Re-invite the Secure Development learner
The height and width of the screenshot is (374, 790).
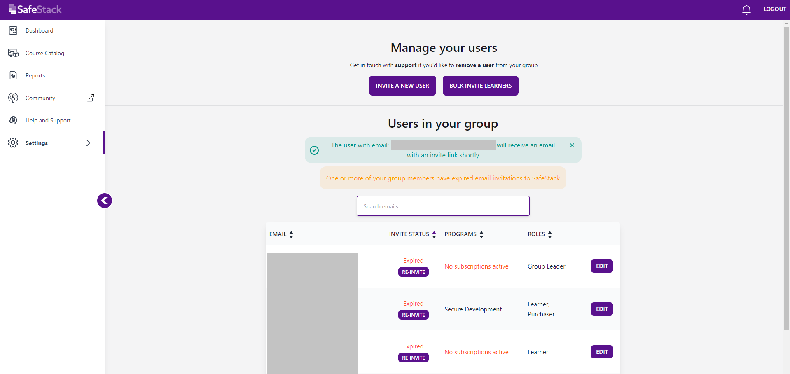[x=414, y=315]
